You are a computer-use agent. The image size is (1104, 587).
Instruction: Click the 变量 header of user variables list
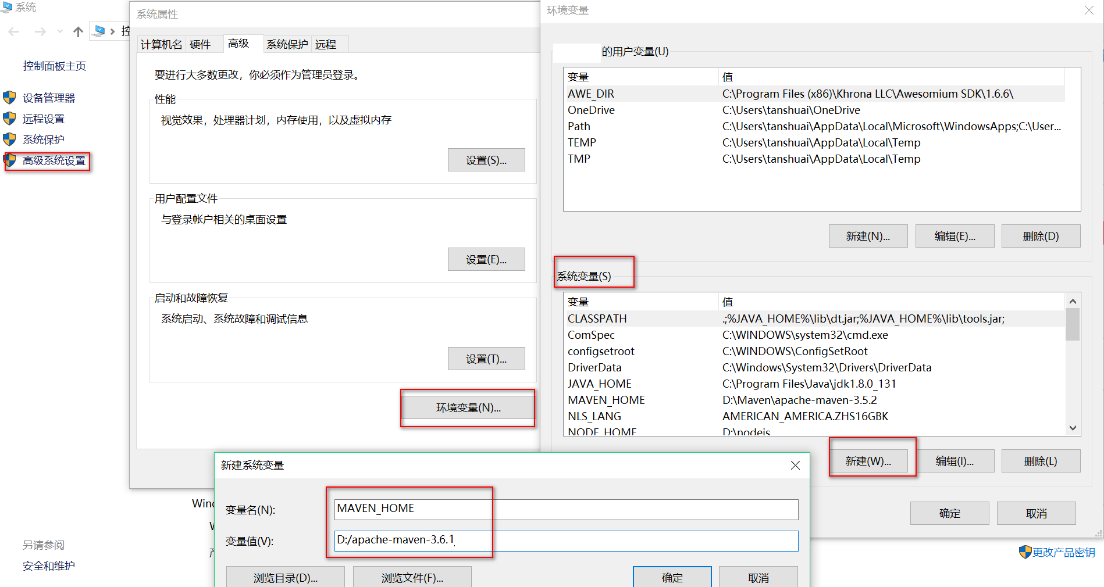coord(641,77)
